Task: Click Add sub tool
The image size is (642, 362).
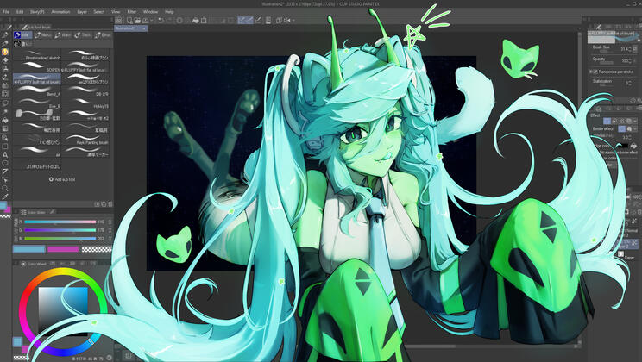Action: click(62, 179)
